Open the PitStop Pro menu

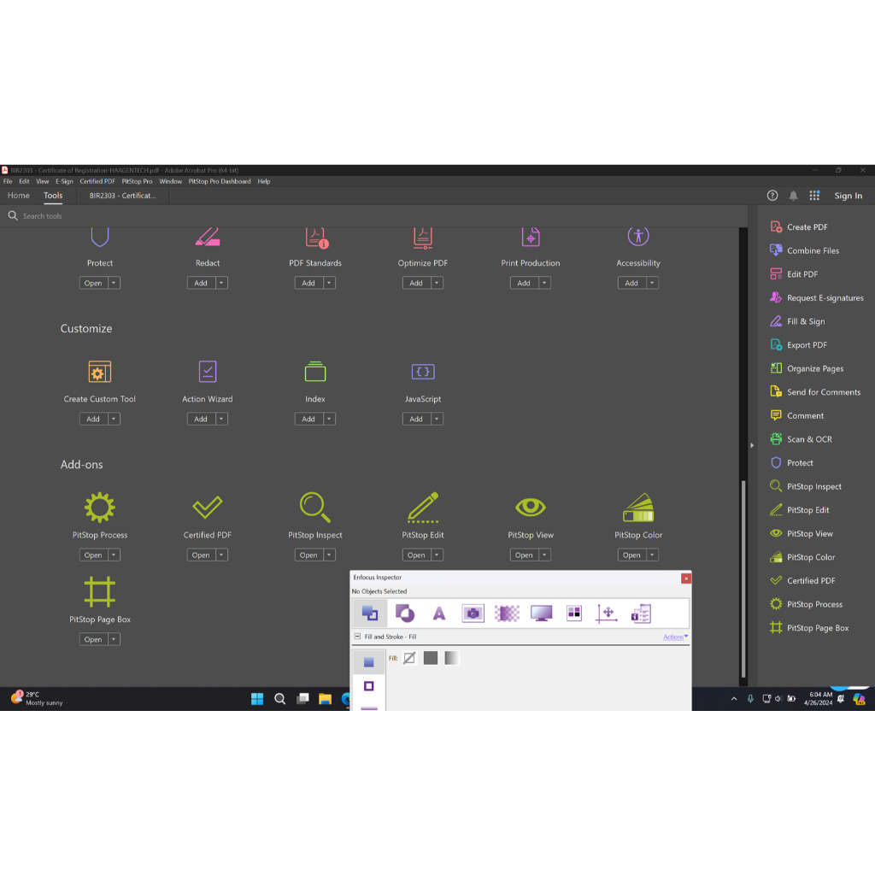point(137,181)
